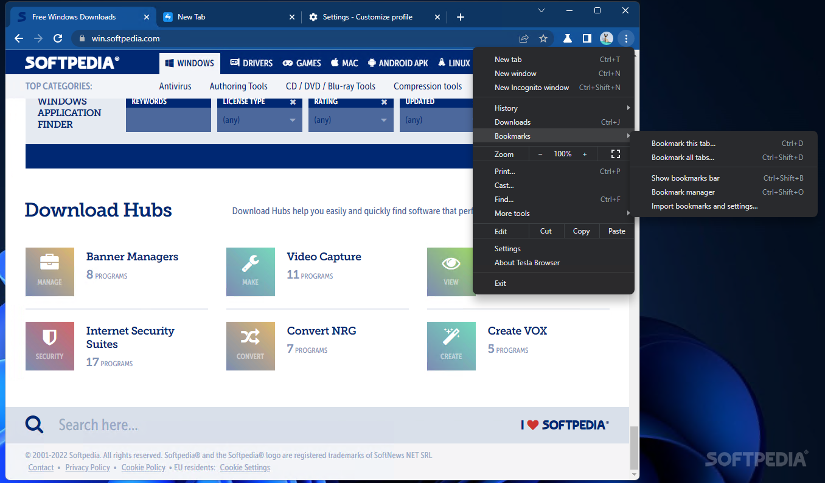Reload the current page

click(x=58, y=38)
